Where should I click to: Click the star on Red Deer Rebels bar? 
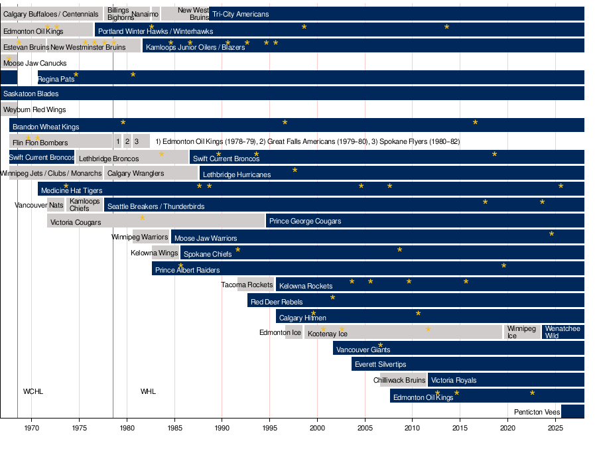(332, 297)
